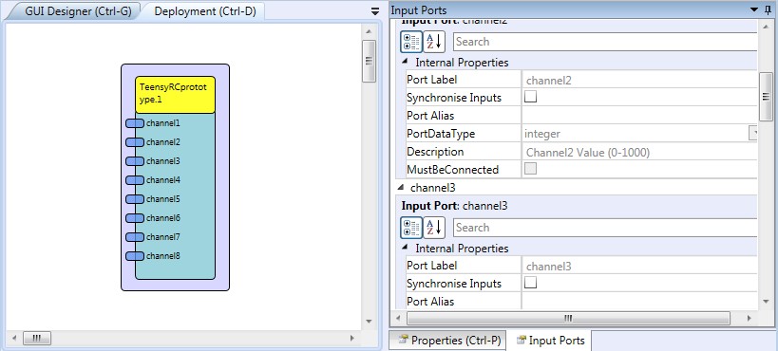Toggle MustBeConnected checkbox for channel2

pos(530,169)
